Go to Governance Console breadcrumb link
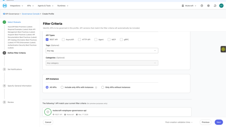 pyautogui.click(x=31, y=14)
